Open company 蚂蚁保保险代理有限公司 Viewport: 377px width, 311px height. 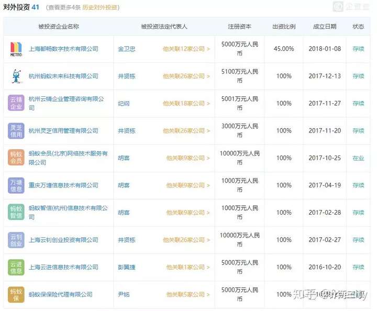point(61,294)
